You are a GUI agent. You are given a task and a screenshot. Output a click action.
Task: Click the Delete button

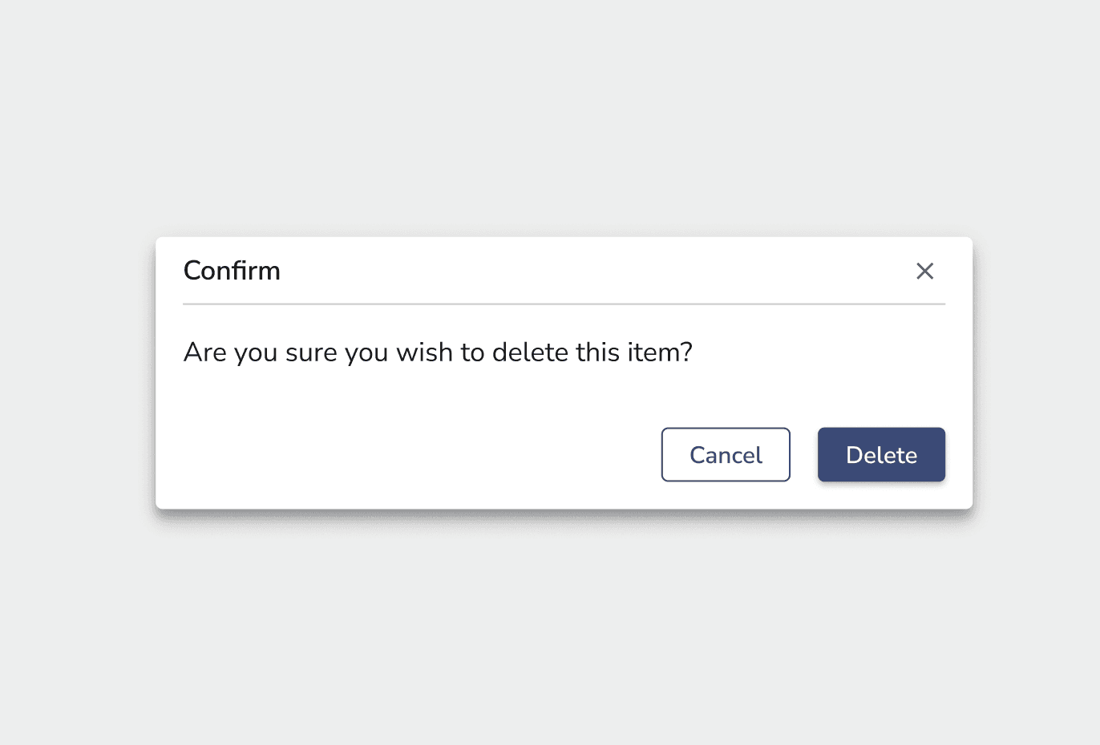coord(880,454)
